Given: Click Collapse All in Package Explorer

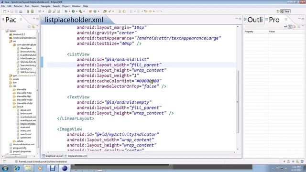Looking at the screenshot, I should pyautogui.click(x=29, y=27).
